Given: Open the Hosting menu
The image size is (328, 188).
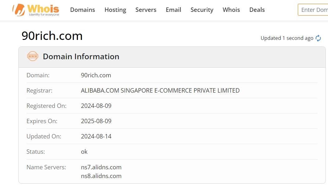Looking at the screenshot, I should [115, 10].
